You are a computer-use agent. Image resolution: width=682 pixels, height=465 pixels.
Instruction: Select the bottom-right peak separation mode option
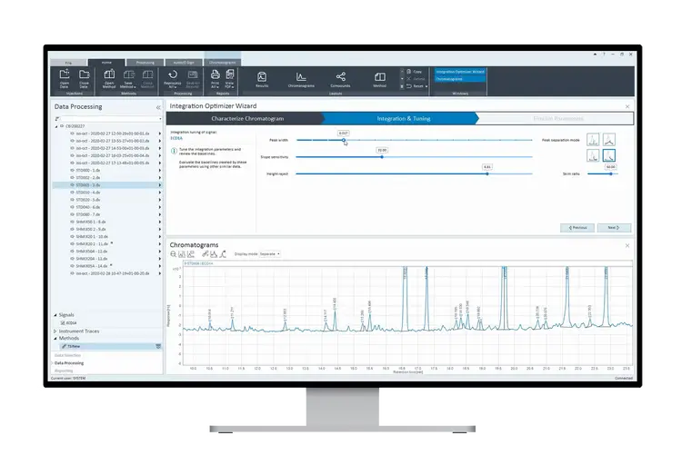point(609,155)
